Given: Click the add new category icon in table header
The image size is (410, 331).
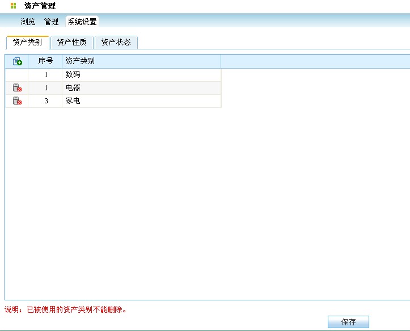Looking at the screenshot, I should click(17, 61).
